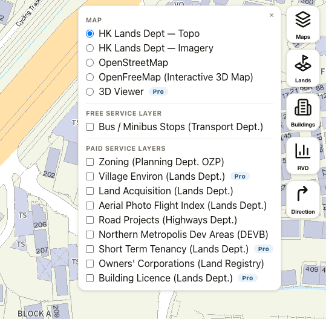
Task: Open the Maps layers panel icon
Action: coord(303,25)
